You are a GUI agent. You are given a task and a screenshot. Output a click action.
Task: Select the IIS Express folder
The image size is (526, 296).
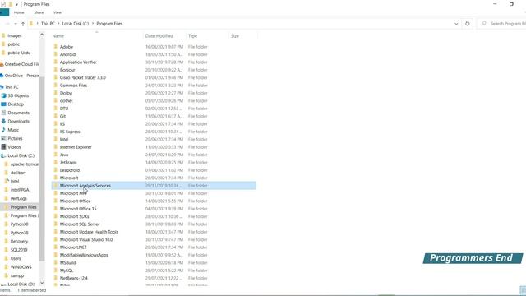coord(70,132)
